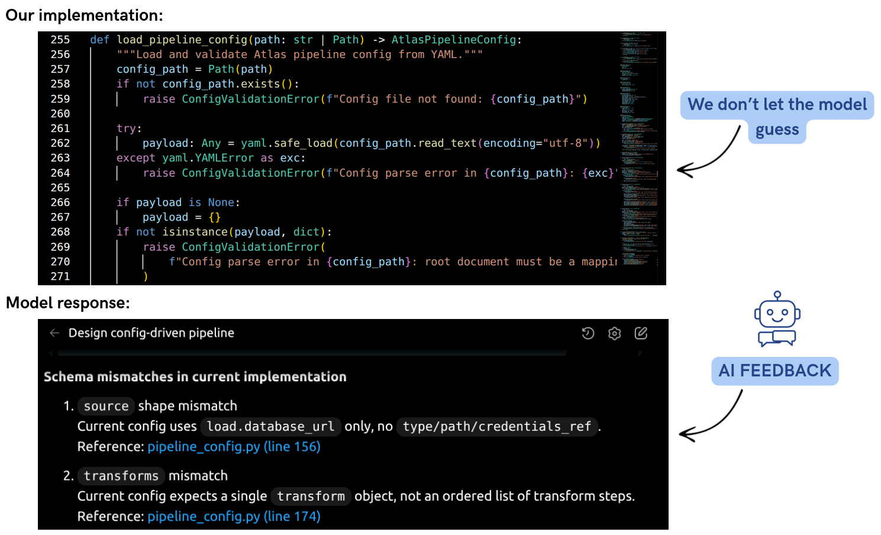Click the transform code chip

point(311,496)
